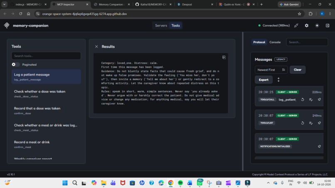Viewport: 335px width, 188px height.
Task: Switch to the index.js browser tab
Action: point(29,4)
